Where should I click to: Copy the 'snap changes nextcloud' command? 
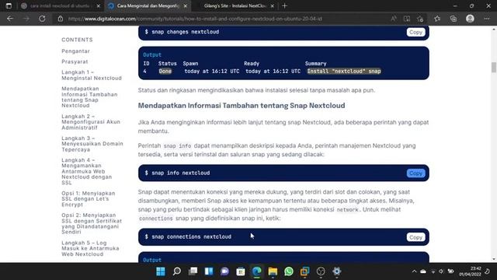click(415, 32)
